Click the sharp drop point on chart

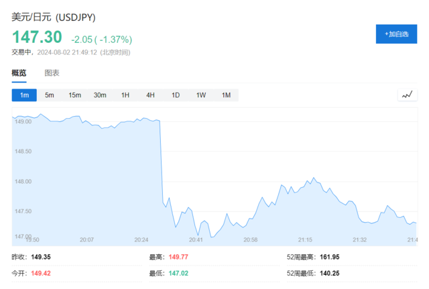tap(161, 161)
